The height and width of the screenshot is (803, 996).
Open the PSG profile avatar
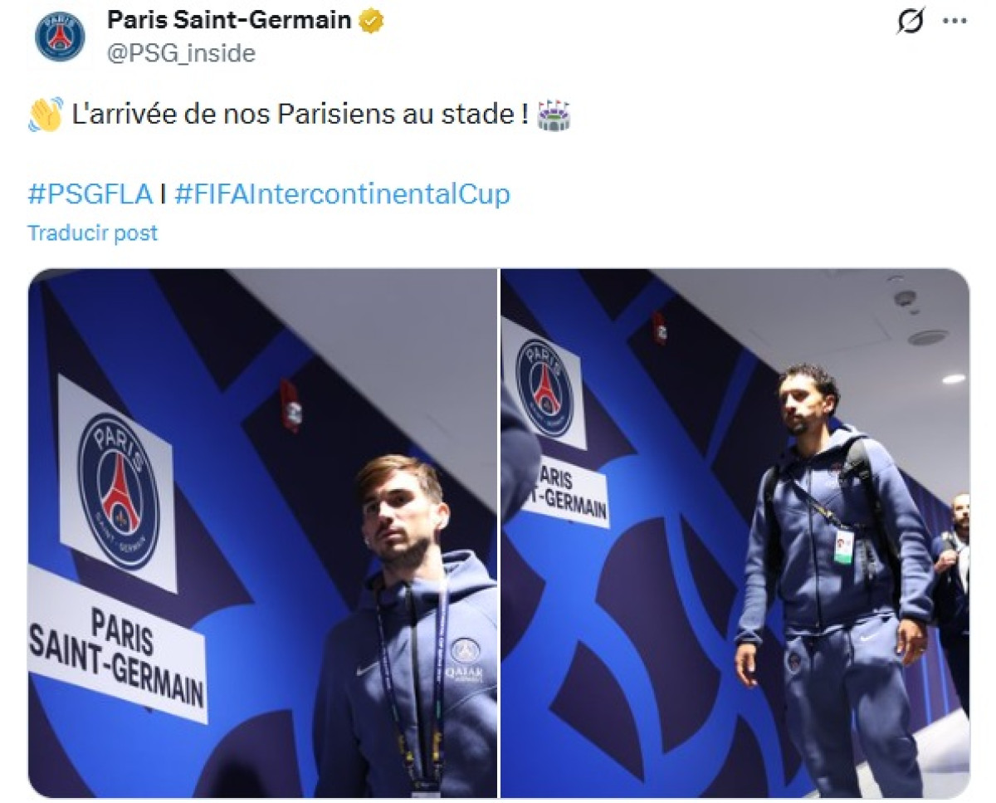60,37
